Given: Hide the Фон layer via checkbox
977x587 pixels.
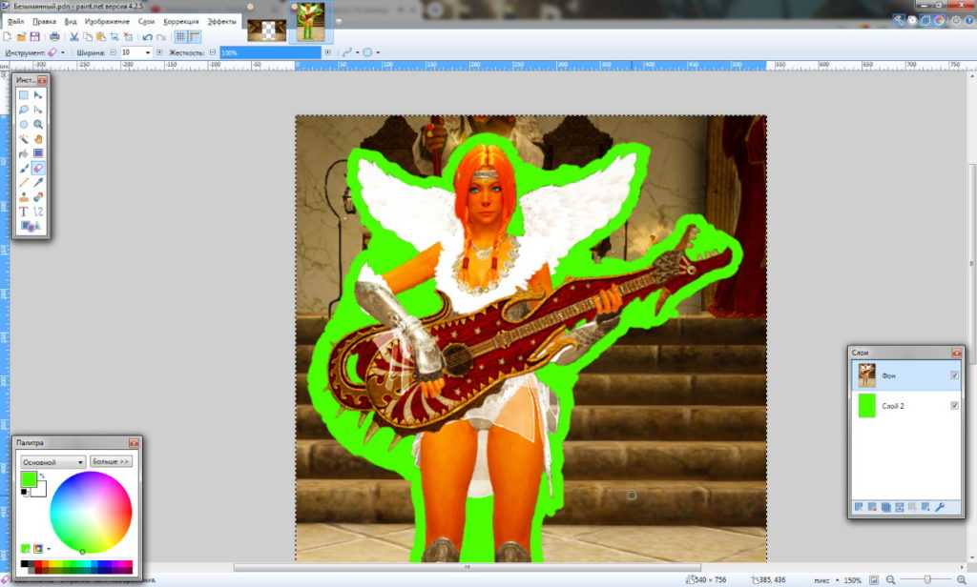Looking at the screenshot, I should [954, 376].
